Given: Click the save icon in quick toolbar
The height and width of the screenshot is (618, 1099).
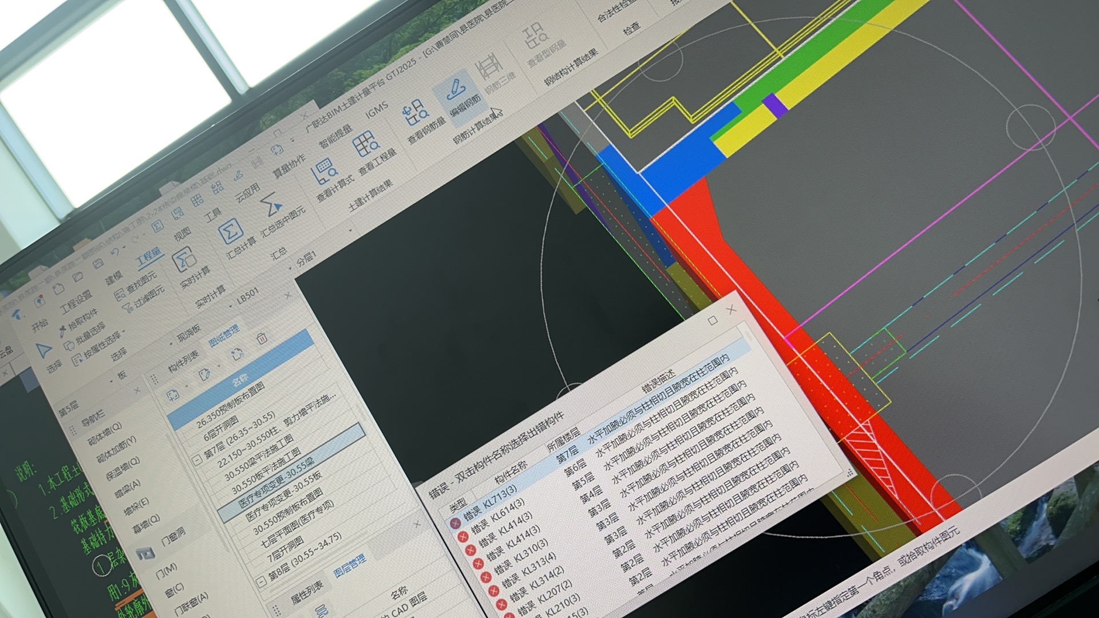Looking at the screenshot, I should 97,264.
